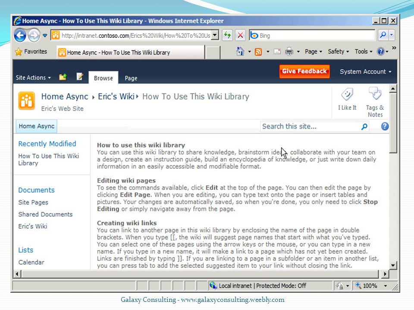Select the Home Async browser tab
Image resolution: width=414 pixels, height=310 pixels.
131,53
